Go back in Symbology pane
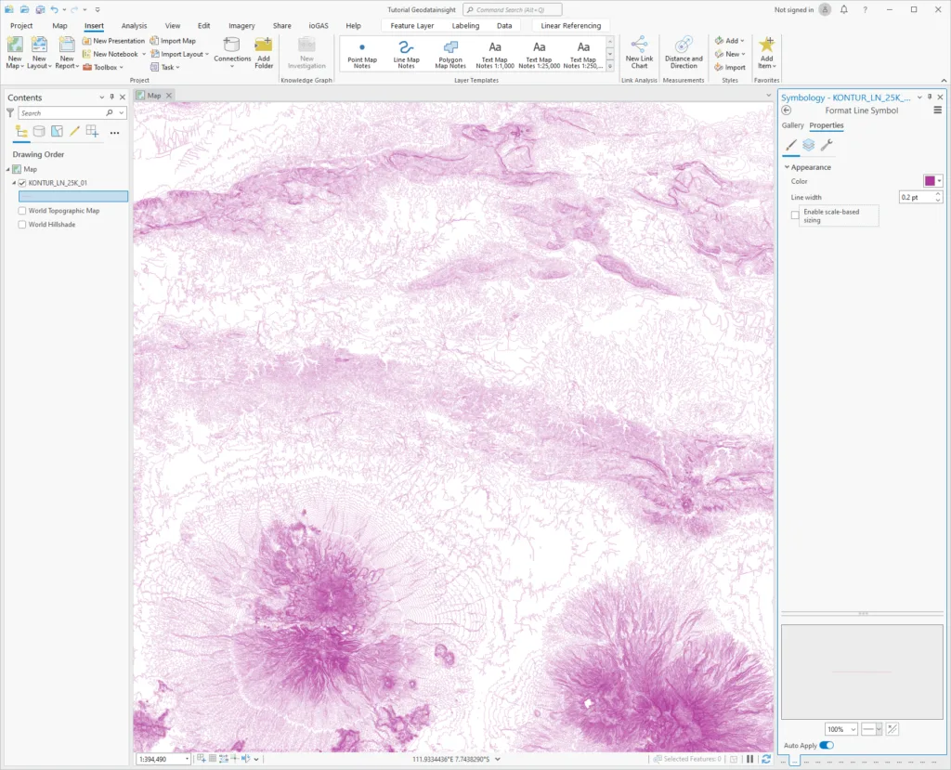 [x=787, y=111]
